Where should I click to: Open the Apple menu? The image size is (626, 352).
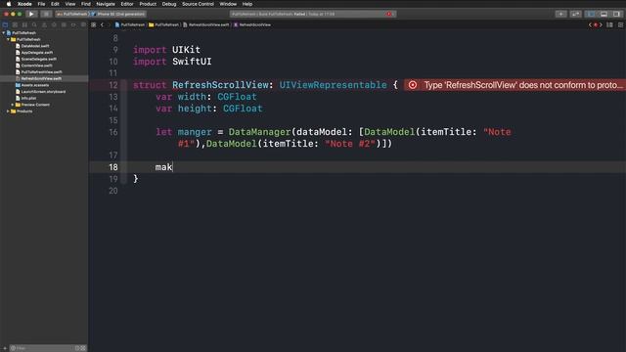pyautogui.click(x=9, y=4)
